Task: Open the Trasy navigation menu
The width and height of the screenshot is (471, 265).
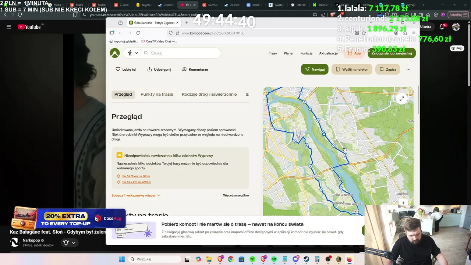Action: point(273,53)
